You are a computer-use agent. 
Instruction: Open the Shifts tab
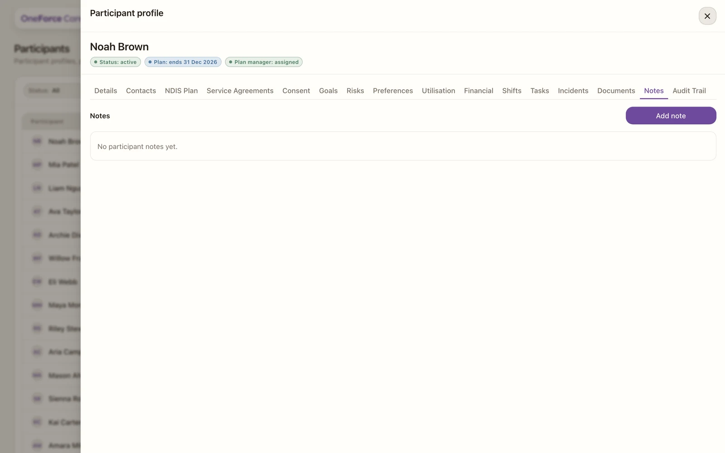pyautogui.click(x=512, y=91)
